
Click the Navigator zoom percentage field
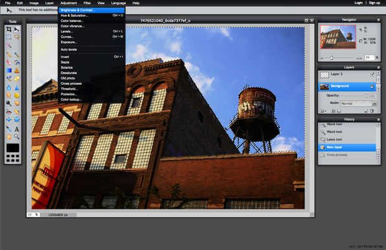point(369,57)
